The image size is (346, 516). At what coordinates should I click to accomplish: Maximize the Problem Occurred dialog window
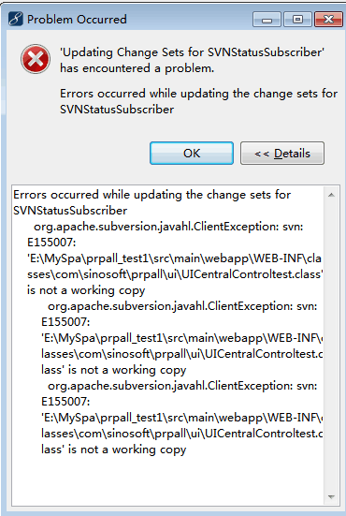point(297,20)
